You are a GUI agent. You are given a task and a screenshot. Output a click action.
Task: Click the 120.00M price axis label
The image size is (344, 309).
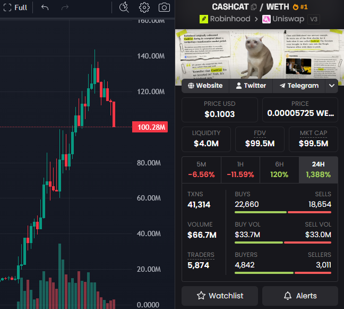click(x=151, y=91)
